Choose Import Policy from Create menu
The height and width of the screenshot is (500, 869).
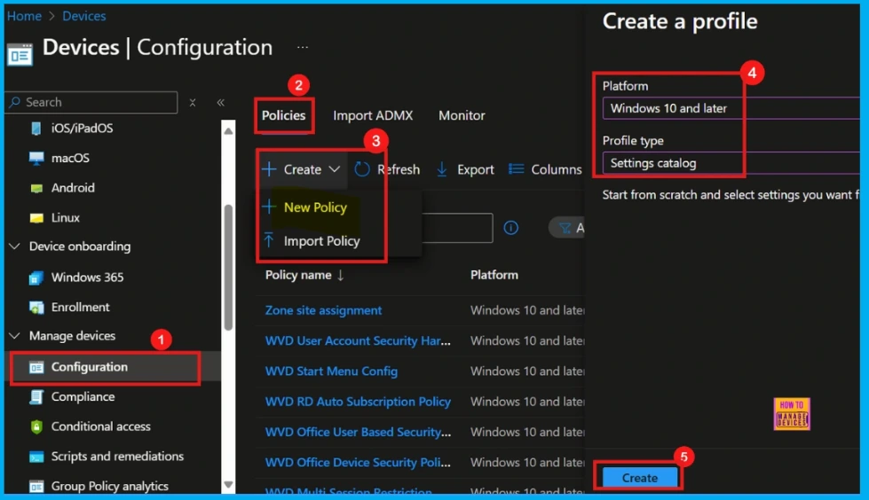point(322,241)
